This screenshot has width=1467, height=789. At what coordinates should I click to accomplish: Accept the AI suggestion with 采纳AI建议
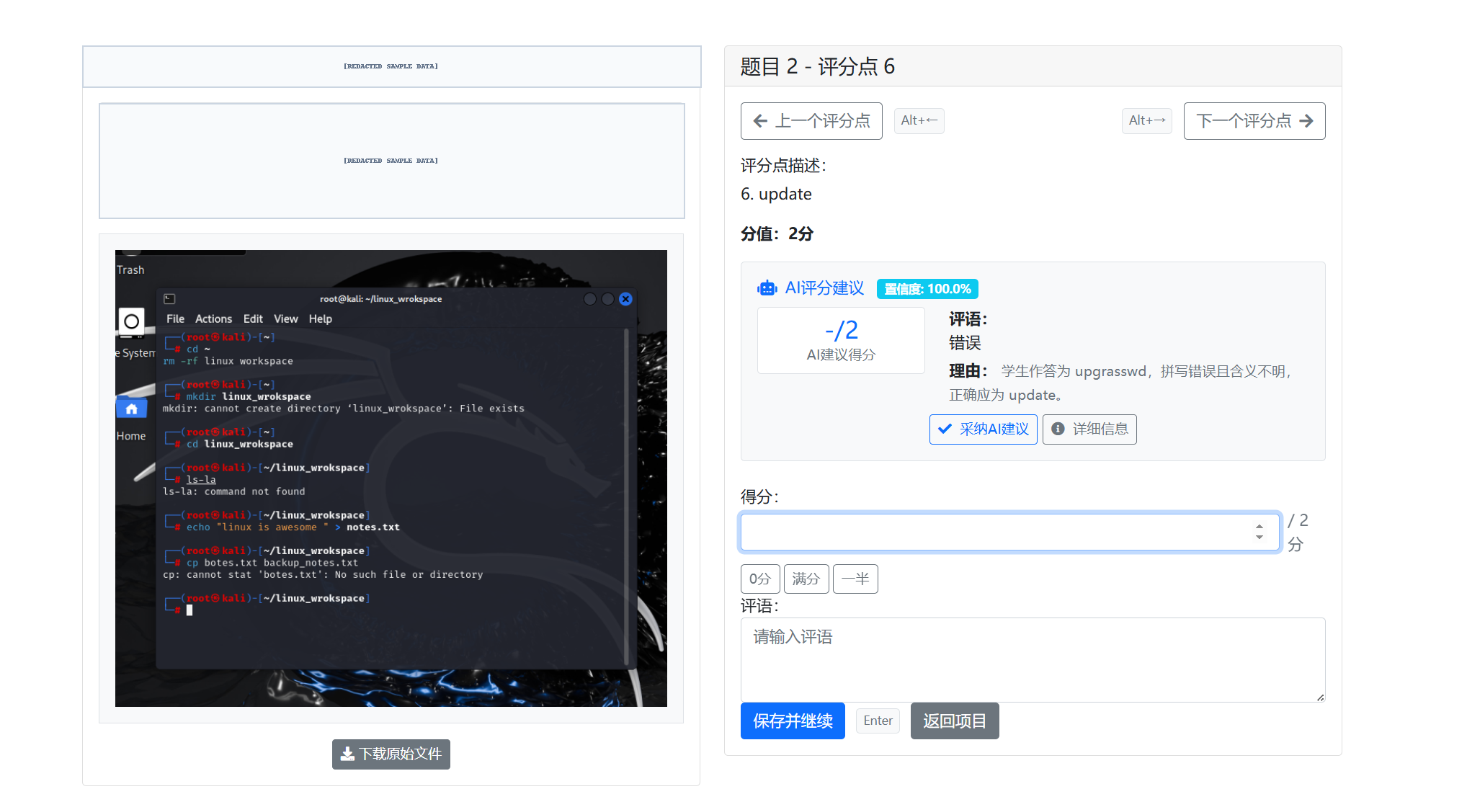point(984,429)
